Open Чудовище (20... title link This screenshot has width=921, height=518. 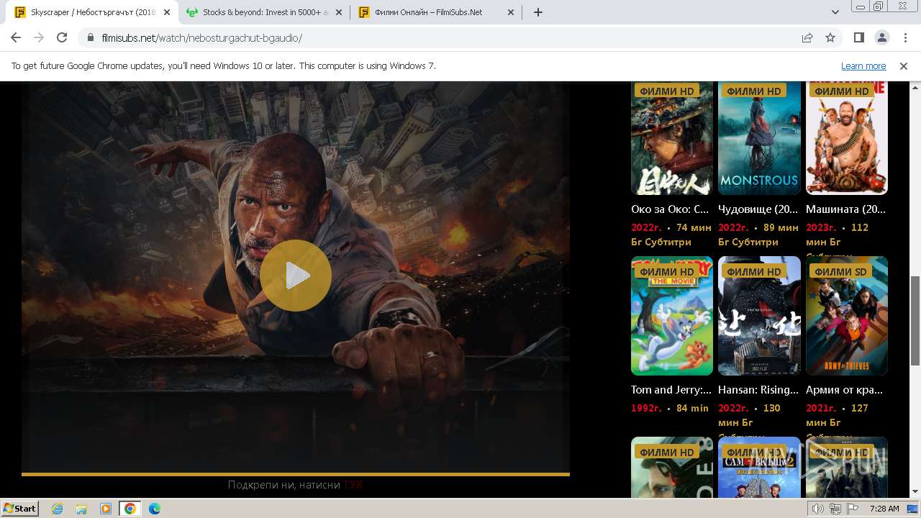tap(758, 209)
